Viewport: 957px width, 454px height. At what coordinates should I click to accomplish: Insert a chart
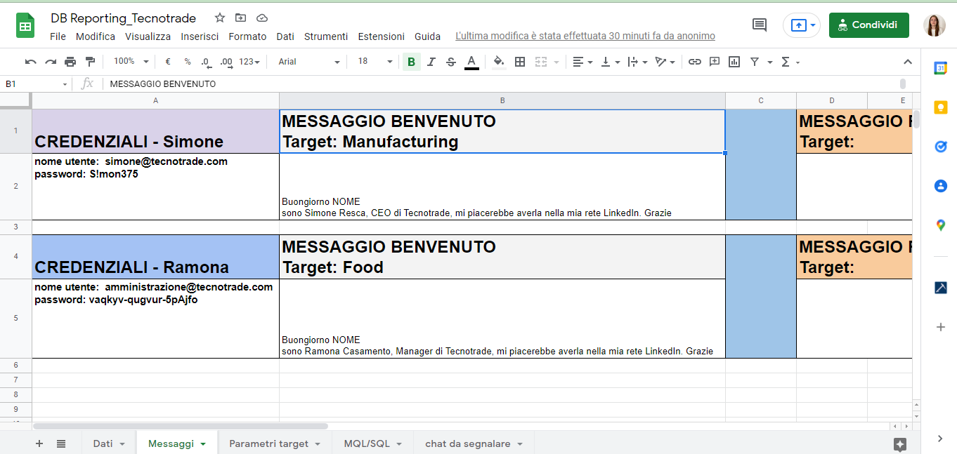(734, 62)
